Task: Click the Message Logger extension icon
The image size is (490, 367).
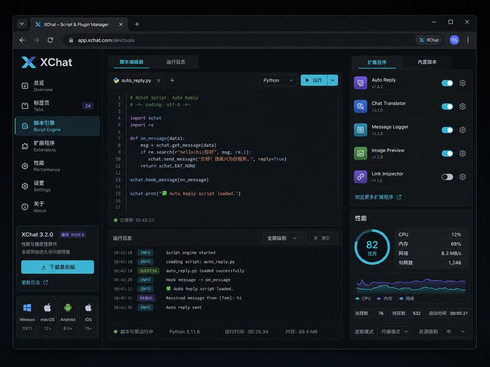Action: coord(360,130)
